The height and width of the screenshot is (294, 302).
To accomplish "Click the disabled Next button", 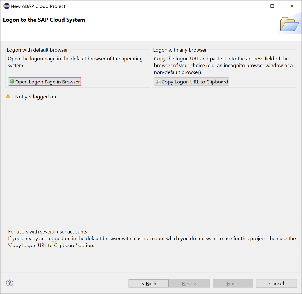I will click(189, 283).
